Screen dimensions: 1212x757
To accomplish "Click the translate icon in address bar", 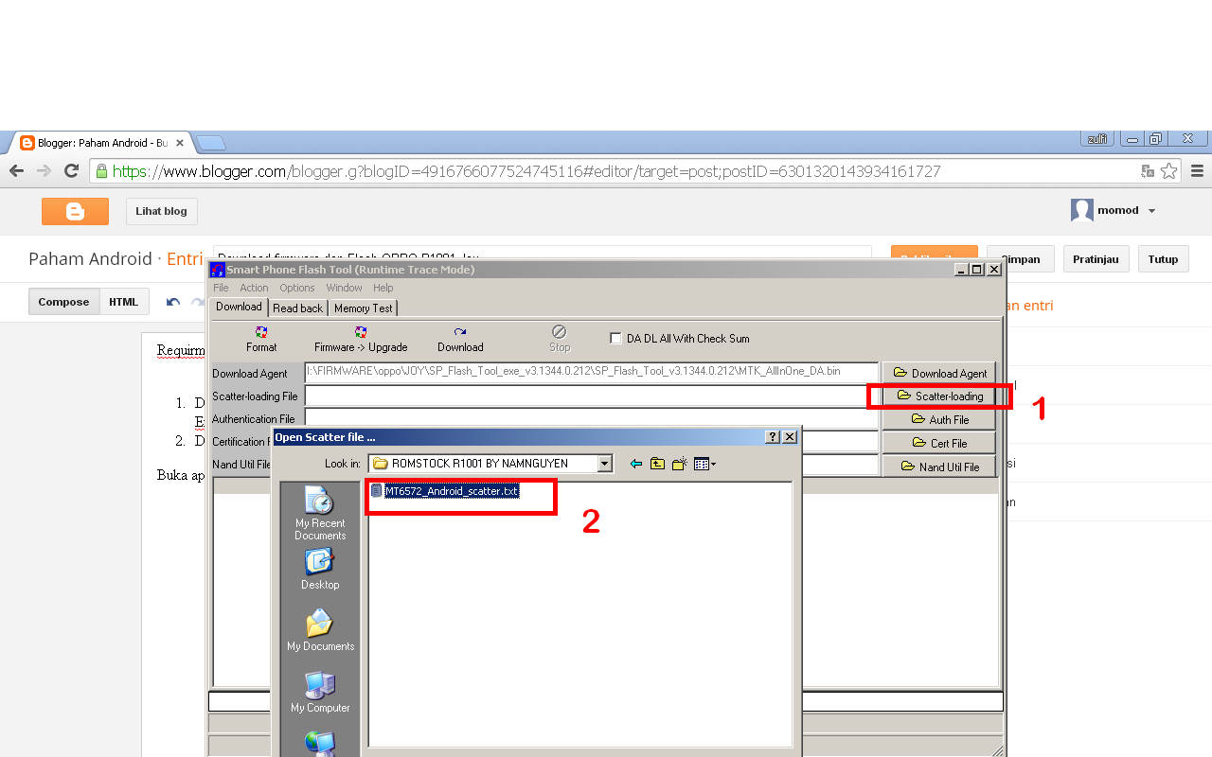I will (x=1148, y=171).
